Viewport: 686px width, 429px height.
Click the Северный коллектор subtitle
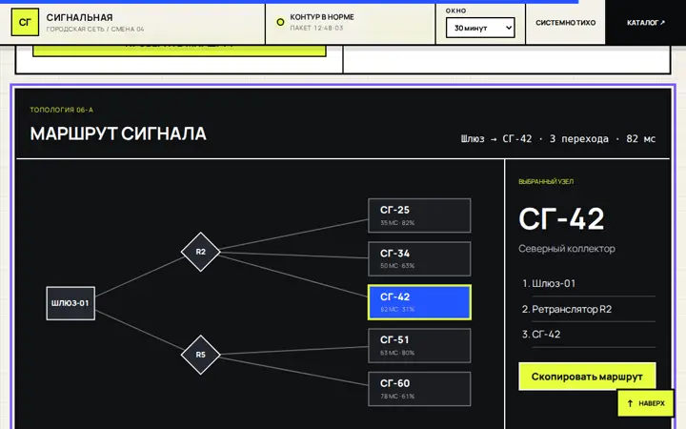[567, 249]
